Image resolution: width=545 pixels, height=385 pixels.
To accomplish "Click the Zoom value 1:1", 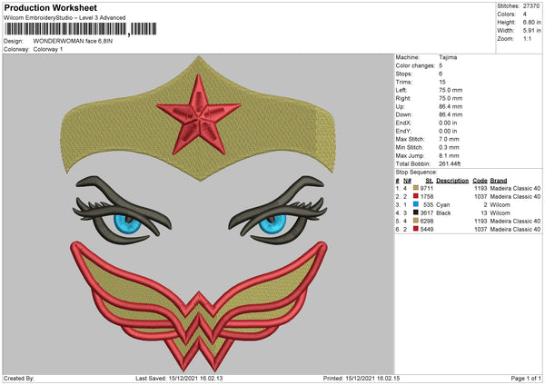I will point(527,39).
